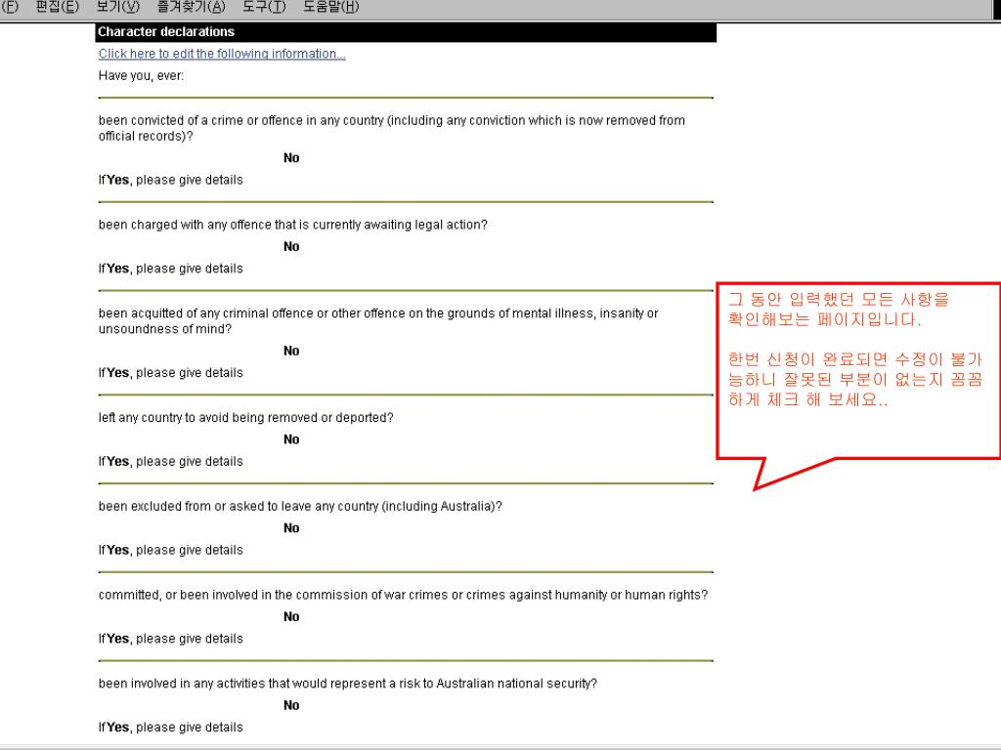Screen dimensions: 1001x750
Task: Open the 즐겨찾기(A) menu
Action: 191,7
